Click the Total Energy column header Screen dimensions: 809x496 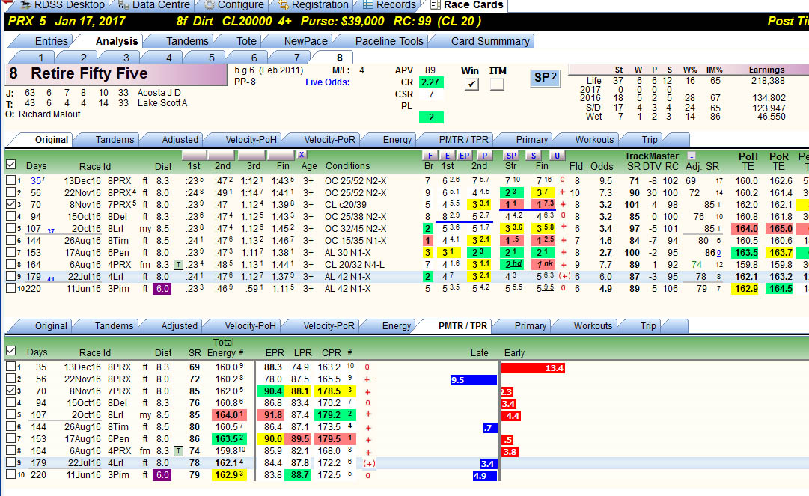pos(224,348)
